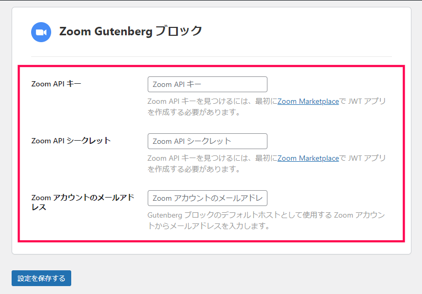The width and height of the screenshot is (422, 294).
Task: Open Zoom Marketplace link under API キー field
Action: pyautogui.click(x=308, y=101)
